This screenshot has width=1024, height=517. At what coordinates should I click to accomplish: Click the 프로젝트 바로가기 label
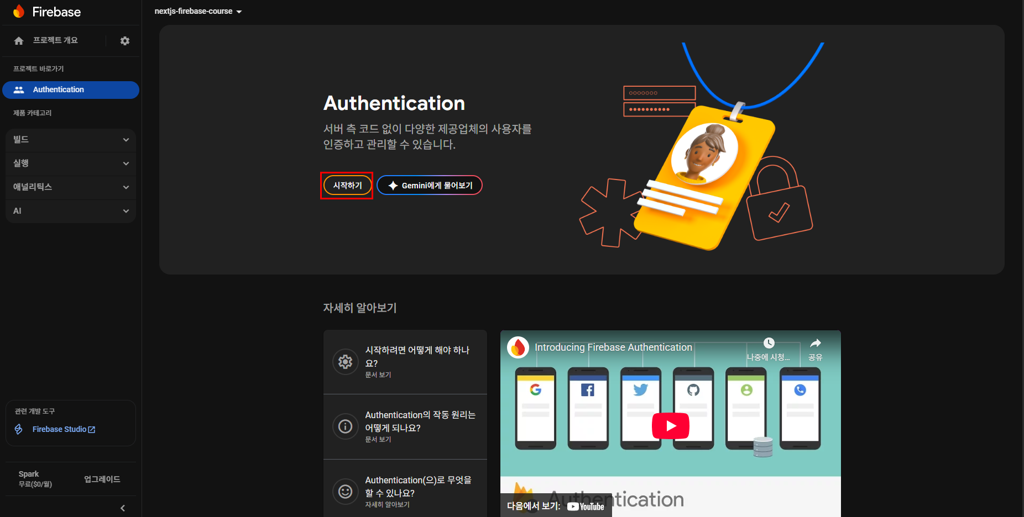pyautogui.click(x=39, y=68)
